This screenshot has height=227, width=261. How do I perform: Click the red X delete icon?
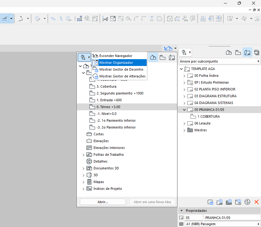click(x=256, y=202)
